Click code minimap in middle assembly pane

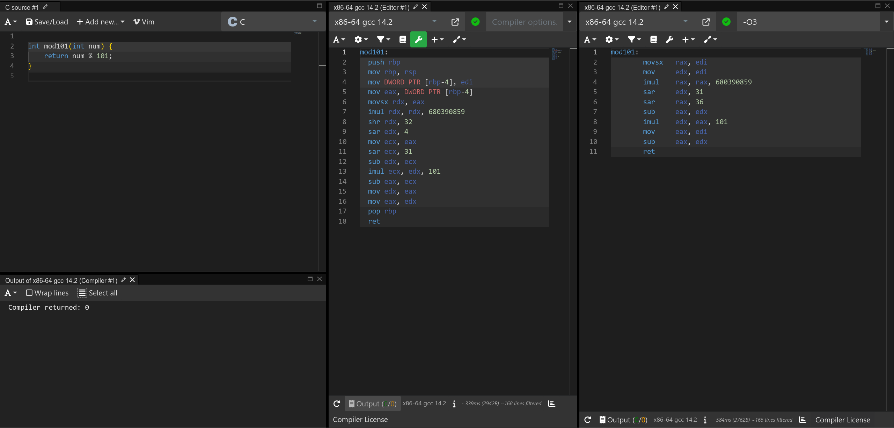tap(557, 55)
